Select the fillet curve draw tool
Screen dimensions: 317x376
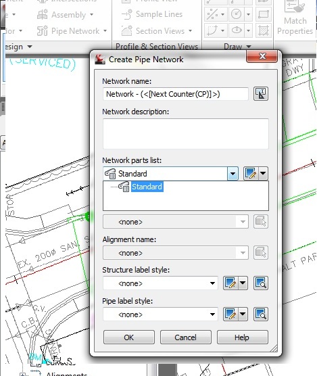coord(212,30)
